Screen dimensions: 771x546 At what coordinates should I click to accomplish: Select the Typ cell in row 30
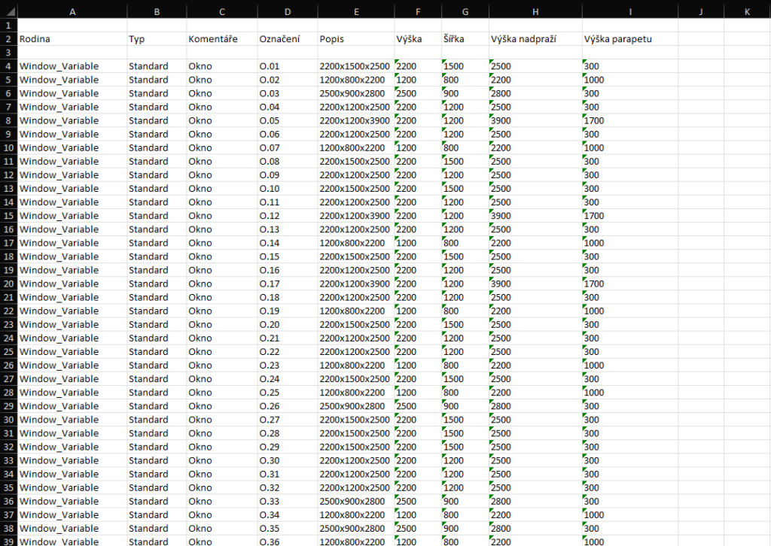coord(156,420)
